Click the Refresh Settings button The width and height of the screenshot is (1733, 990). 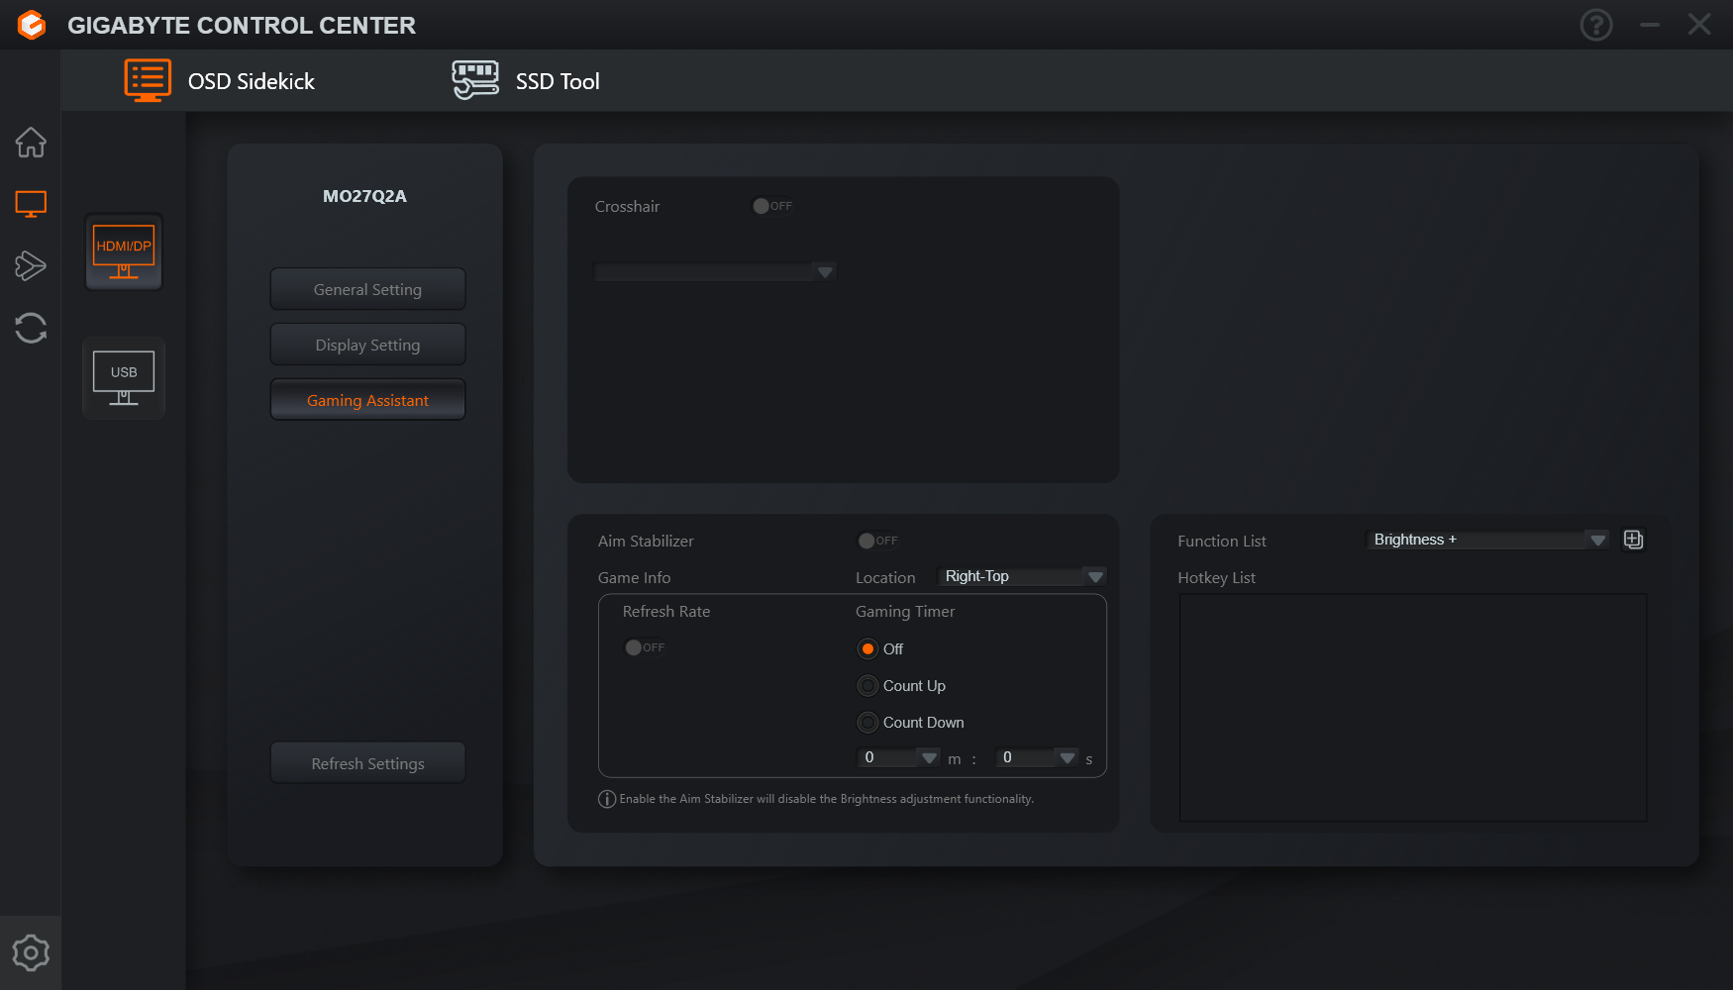pyautogui.click(x=367, y=763)
